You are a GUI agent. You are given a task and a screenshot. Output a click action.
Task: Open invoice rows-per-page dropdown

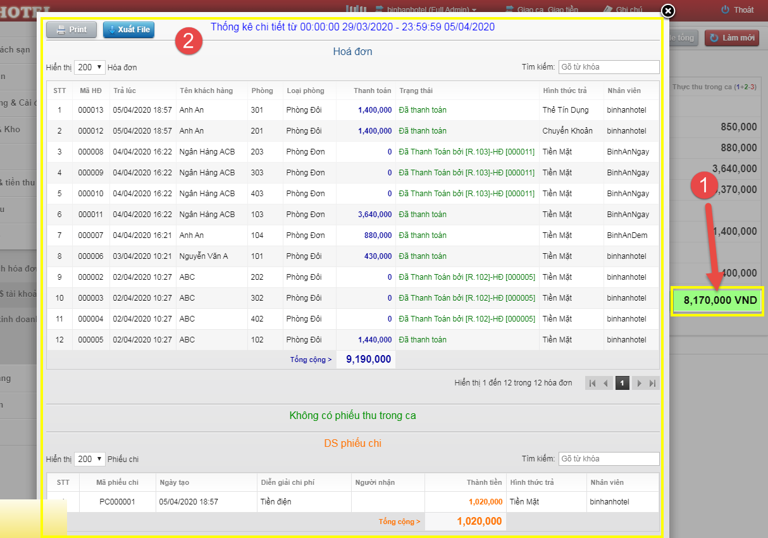click(89, 67)
